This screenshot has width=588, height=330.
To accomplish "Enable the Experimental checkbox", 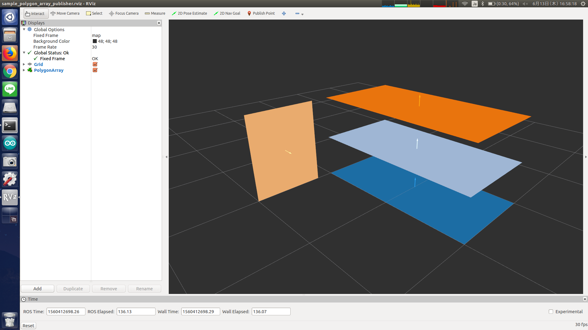I will coord(551,312).
